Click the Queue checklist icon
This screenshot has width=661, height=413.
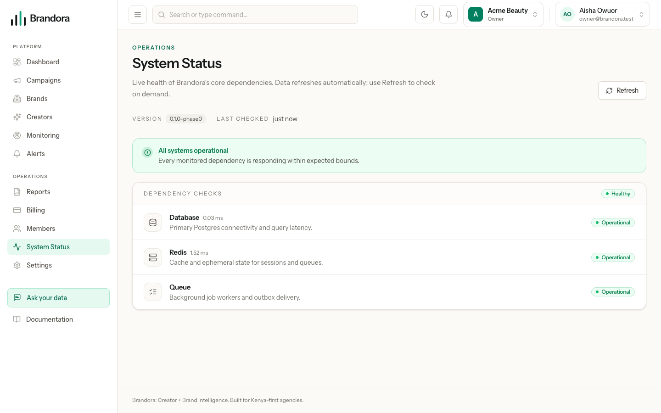click(x=153, y=292)
